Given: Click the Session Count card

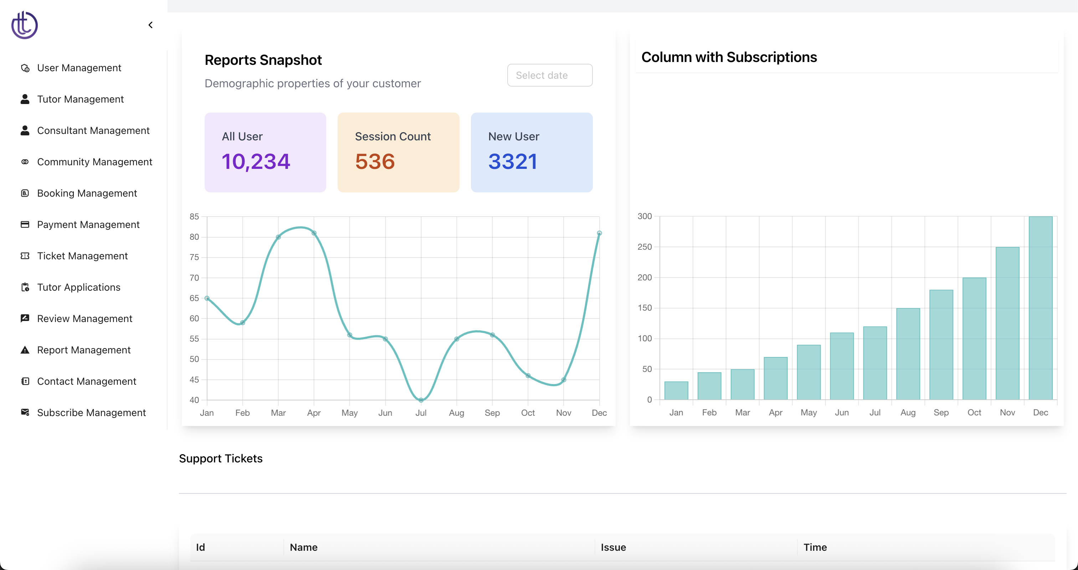Looking at the screenshot, I should [398, 152].
